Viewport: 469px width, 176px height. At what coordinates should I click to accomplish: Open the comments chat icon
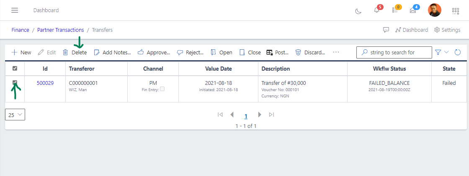tap(386, 30)
